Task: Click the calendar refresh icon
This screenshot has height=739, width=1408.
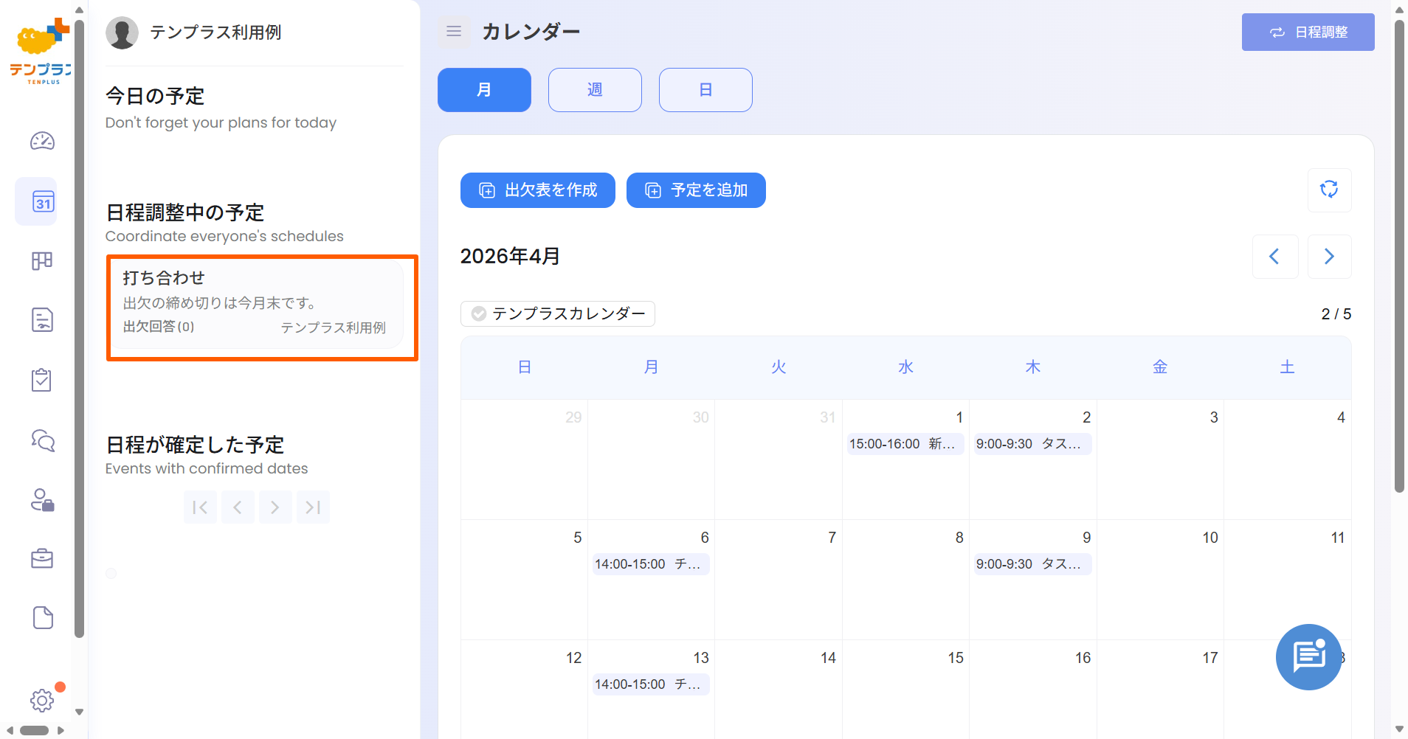Action: point(1329,190)
